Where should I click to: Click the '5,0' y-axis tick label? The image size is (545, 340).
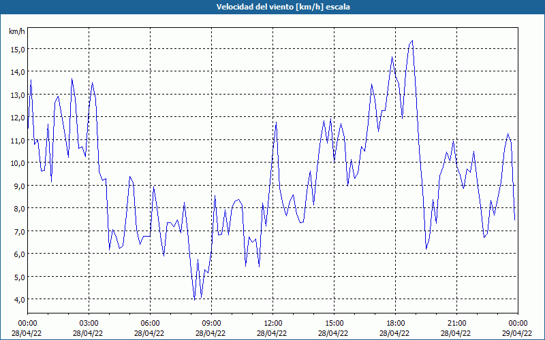[x=19, y=277]
